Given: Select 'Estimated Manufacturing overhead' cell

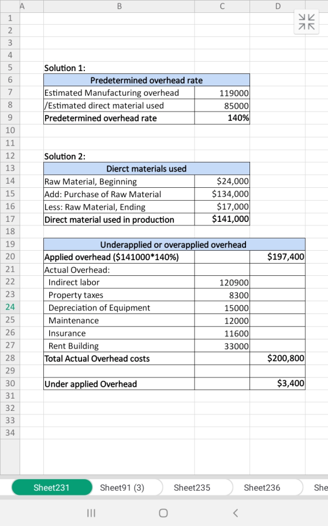Looking at the screenshot, I should pos(119,93).
